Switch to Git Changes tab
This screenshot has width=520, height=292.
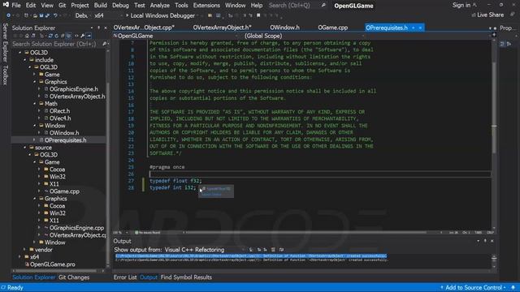pyautogui.click(x=74, y=277)
